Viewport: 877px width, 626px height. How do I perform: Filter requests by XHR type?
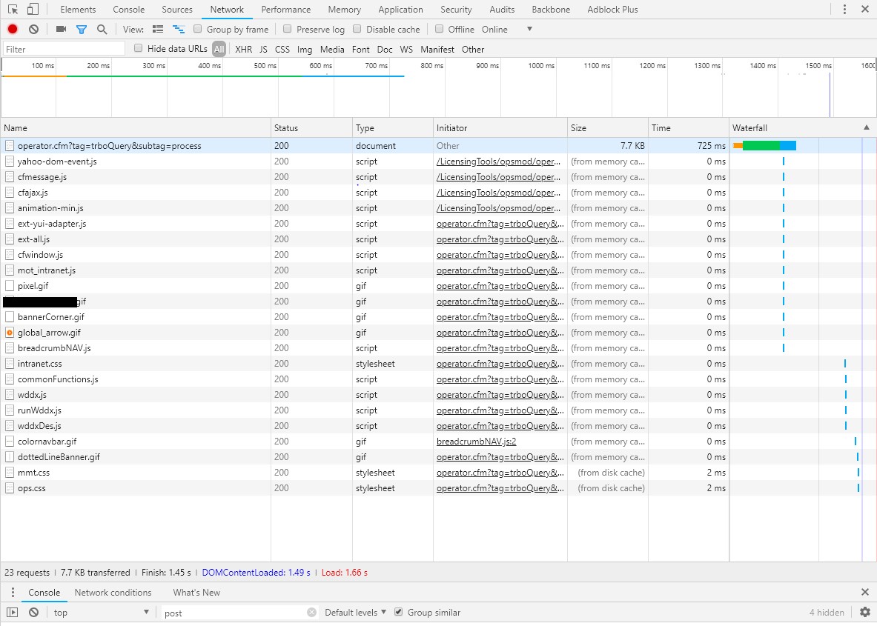pos(243,49)
